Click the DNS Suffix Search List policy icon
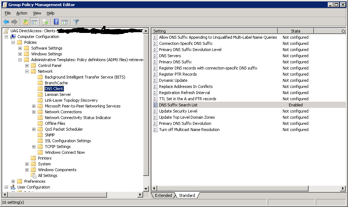This screenshot has width=348, height=207. coord(156,105)
